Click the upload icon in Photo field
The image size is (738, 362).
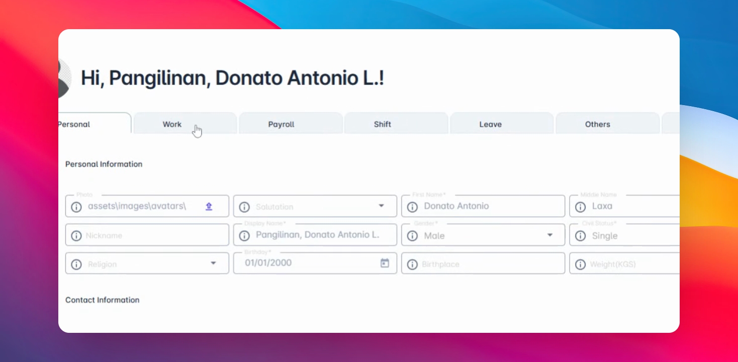(209, 206)
